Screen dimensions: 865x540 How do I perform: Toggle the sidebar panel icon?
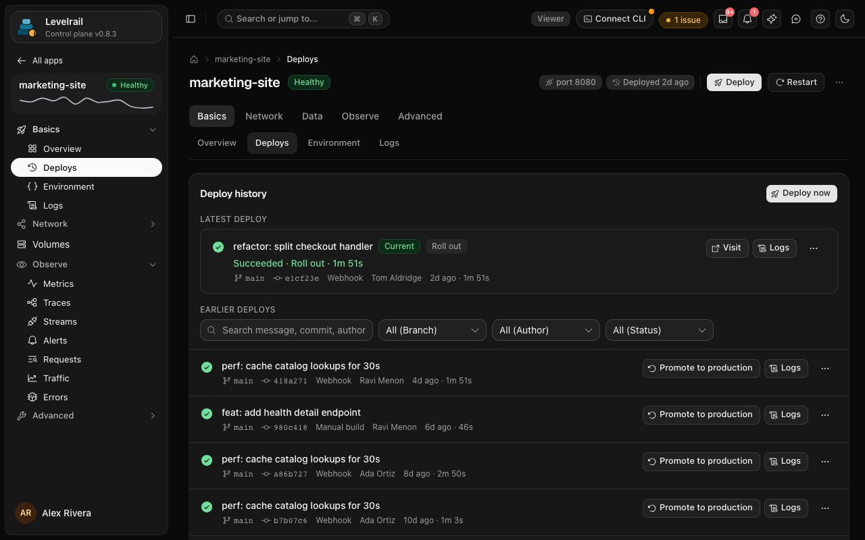pyautogui.click(x=191, y=19)
